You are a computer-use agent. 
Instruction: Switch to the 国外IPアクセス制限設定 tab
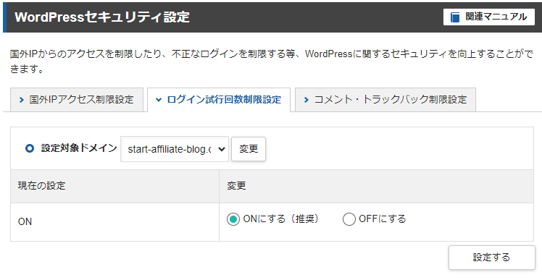click(x=77, y=100)
